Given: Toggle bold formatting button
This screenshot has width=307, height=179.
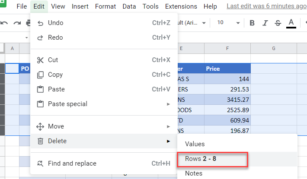Looking at the screenshot, I should (252, 22).
